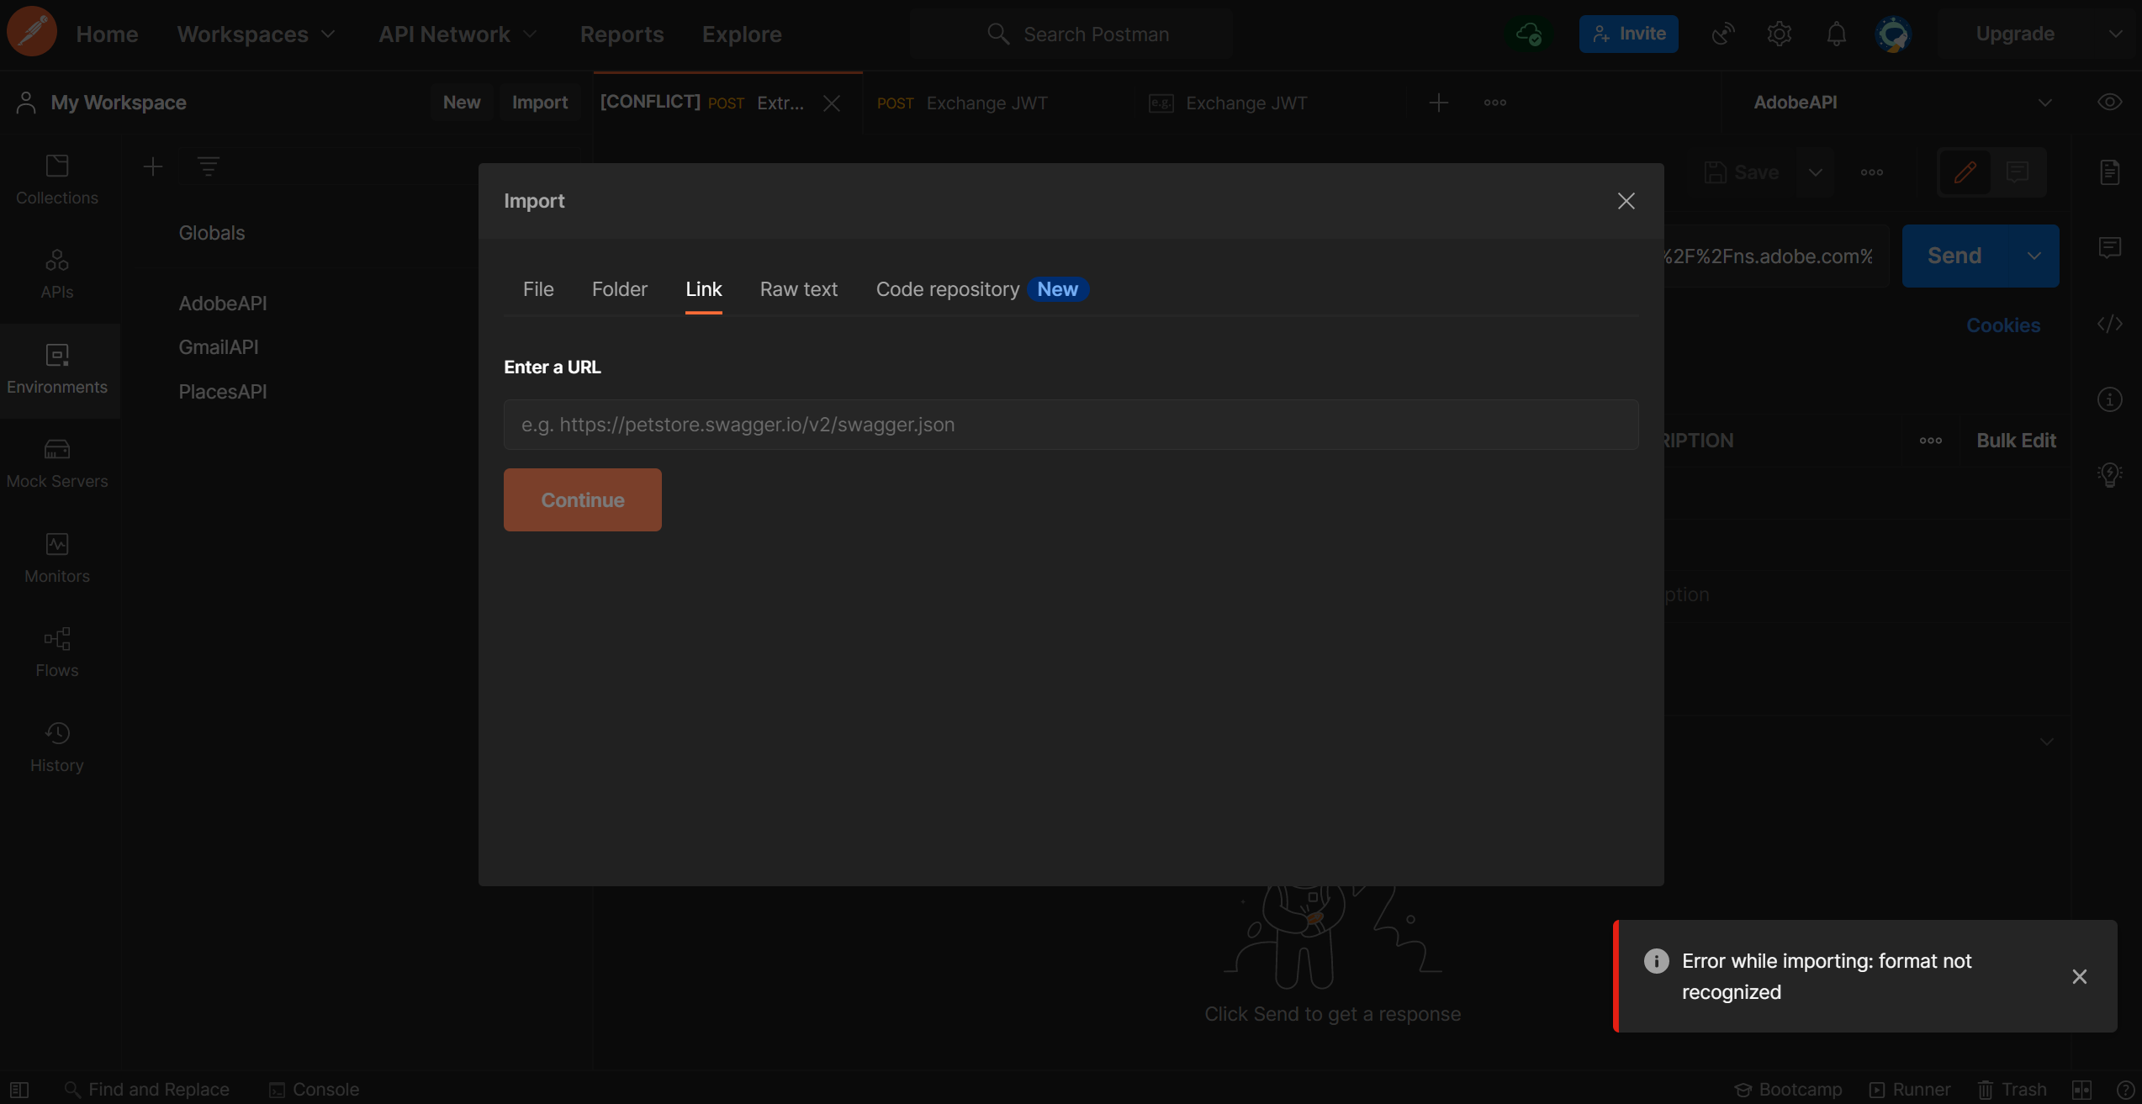Toggle the environment quick look eye

[2110, 101]
